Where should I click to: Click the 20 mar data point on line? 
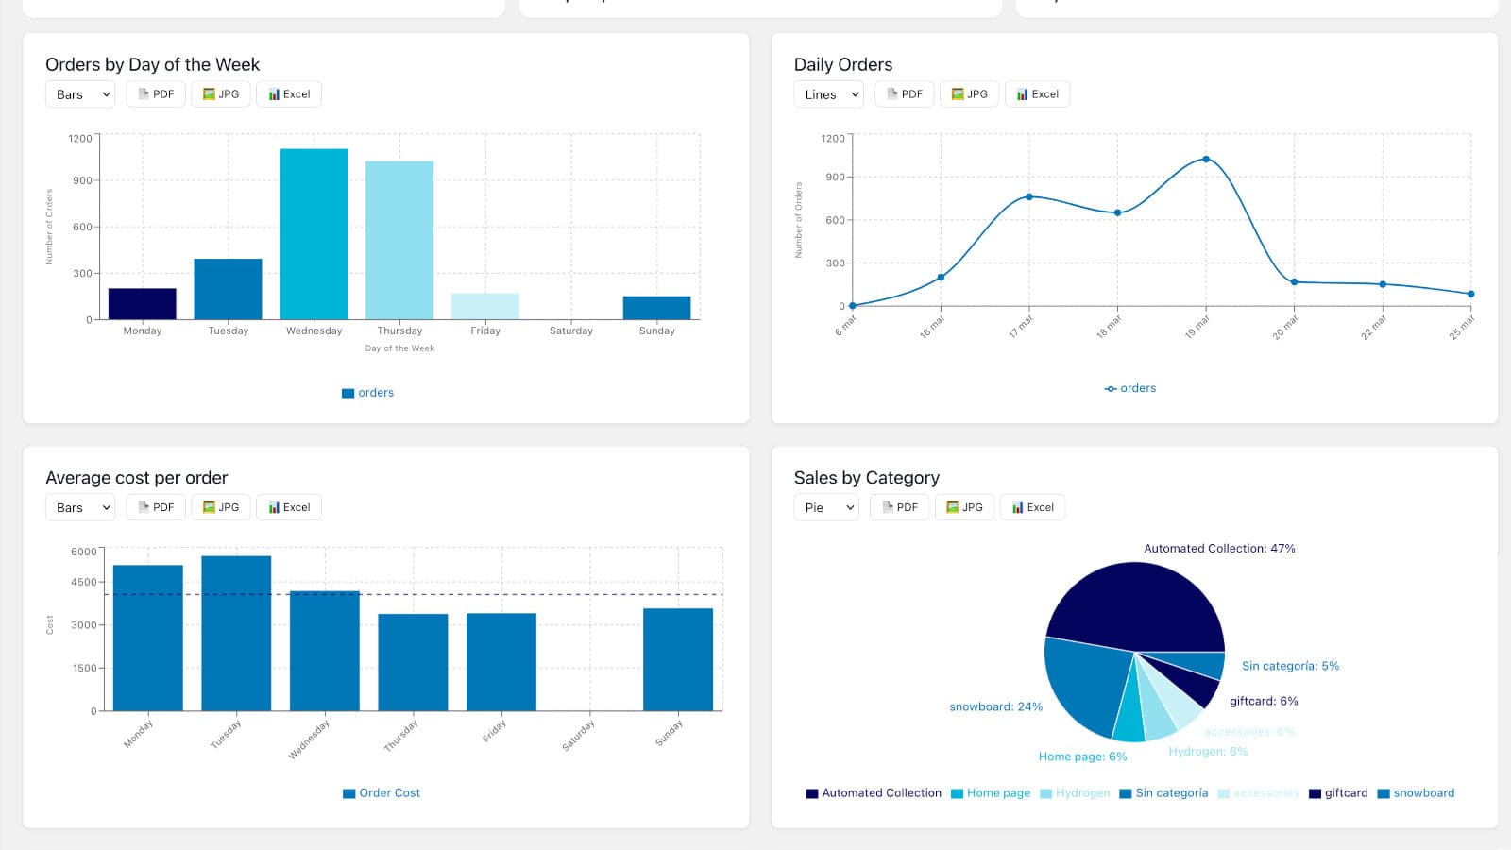pyautogui.click(x=1295, y=282)
